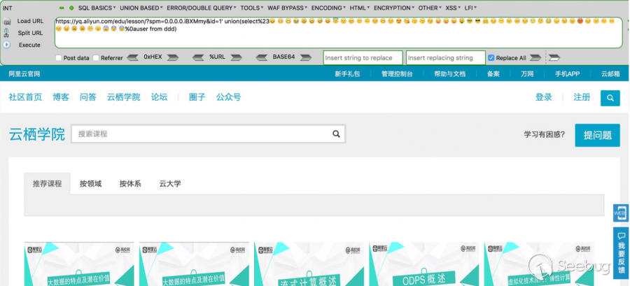Click the 搜索课程 search field
Screen dimensions: 630x286
[x=208, y=134]
